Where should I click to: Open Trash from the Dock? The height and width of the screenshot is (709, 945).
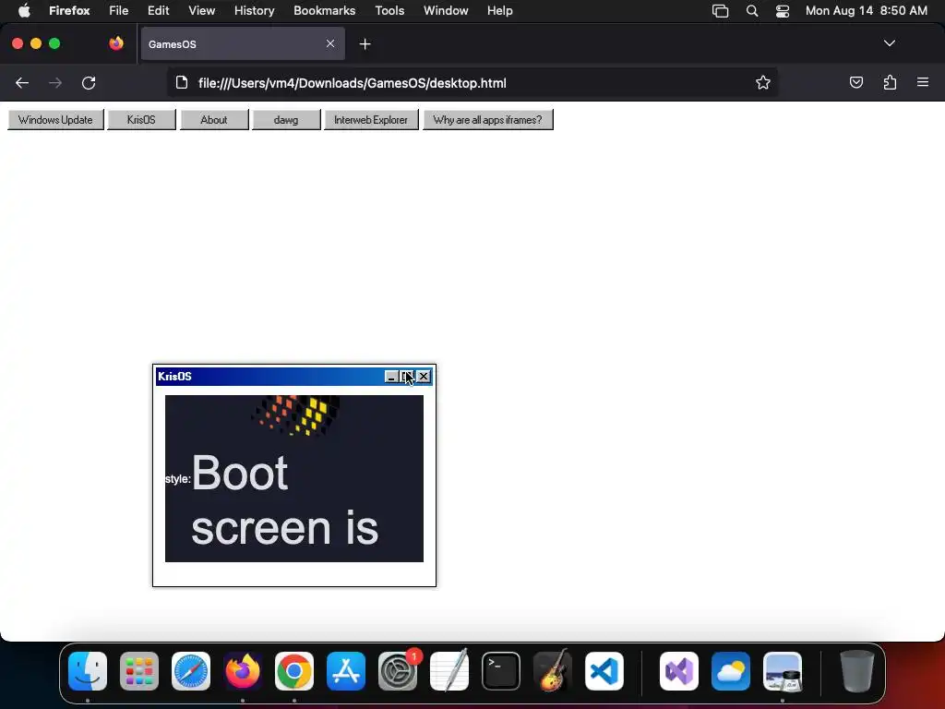pyautogui.click(x=857, y=671)
